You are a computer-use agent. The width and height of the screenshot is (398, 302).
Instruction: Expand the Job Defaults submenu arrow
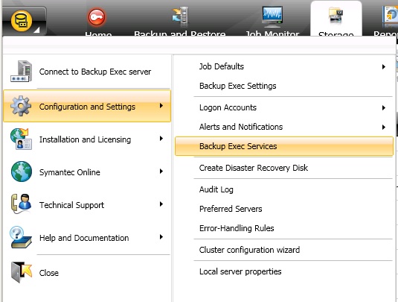(384, 67)
